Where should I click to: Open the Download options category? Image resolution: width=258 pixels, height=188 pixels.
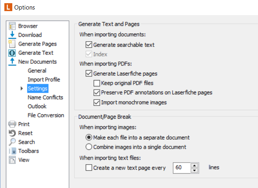pyautogui.click(x=30, y=35)
